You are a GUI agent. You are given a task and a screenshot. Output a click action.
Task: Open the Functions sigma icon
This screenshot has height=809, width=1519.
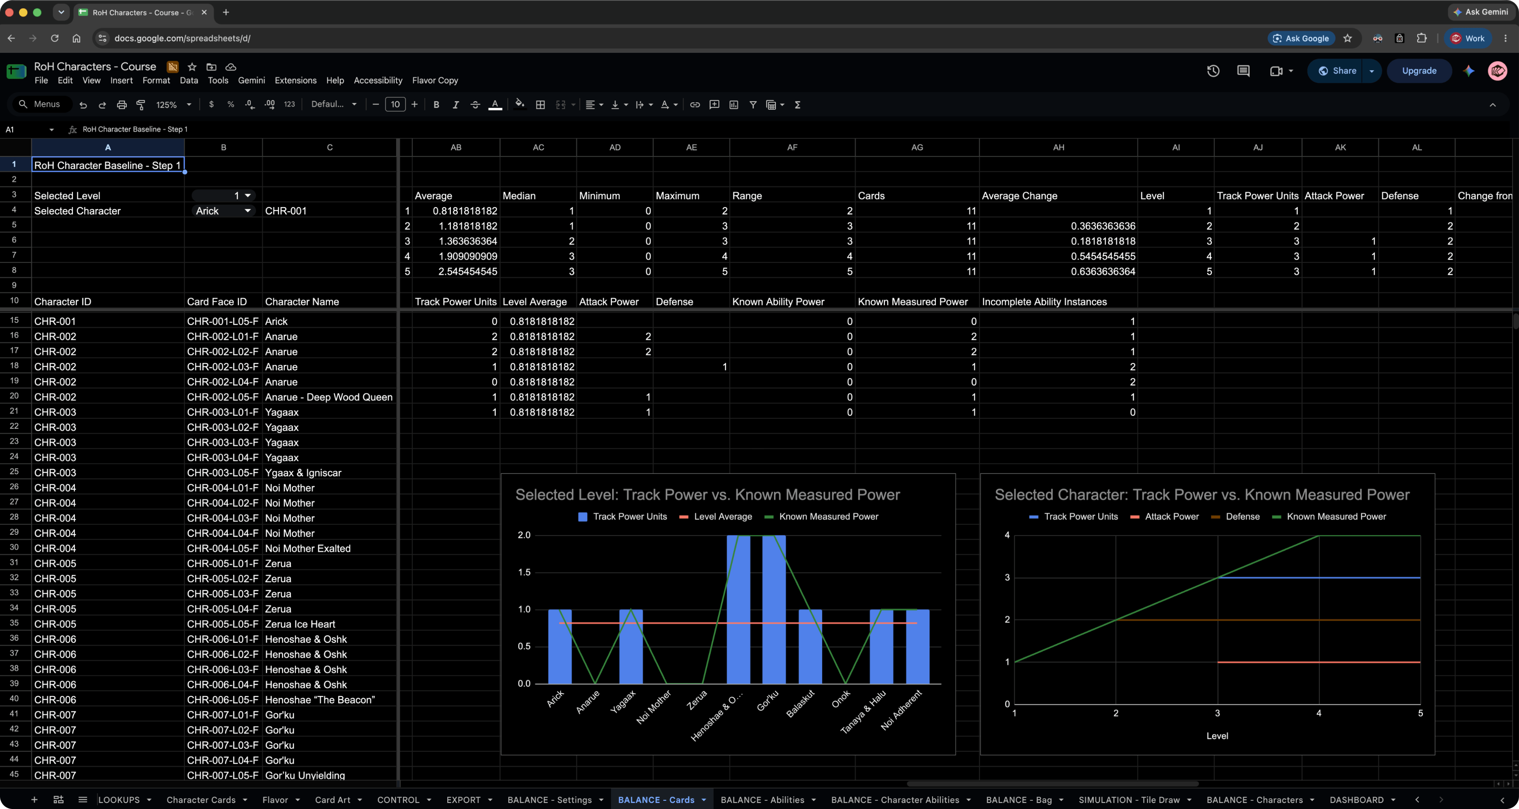pyautogui.click(x=797, y=104)
